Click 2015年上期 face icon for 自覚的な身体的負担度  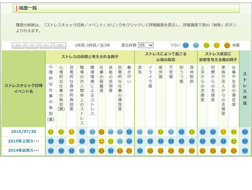[x=71, y=141]
